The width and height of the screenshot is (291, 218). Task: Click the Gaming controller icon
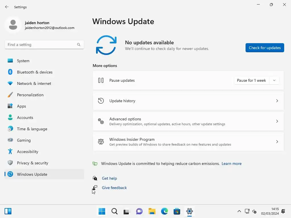click(x=10, y=140)
